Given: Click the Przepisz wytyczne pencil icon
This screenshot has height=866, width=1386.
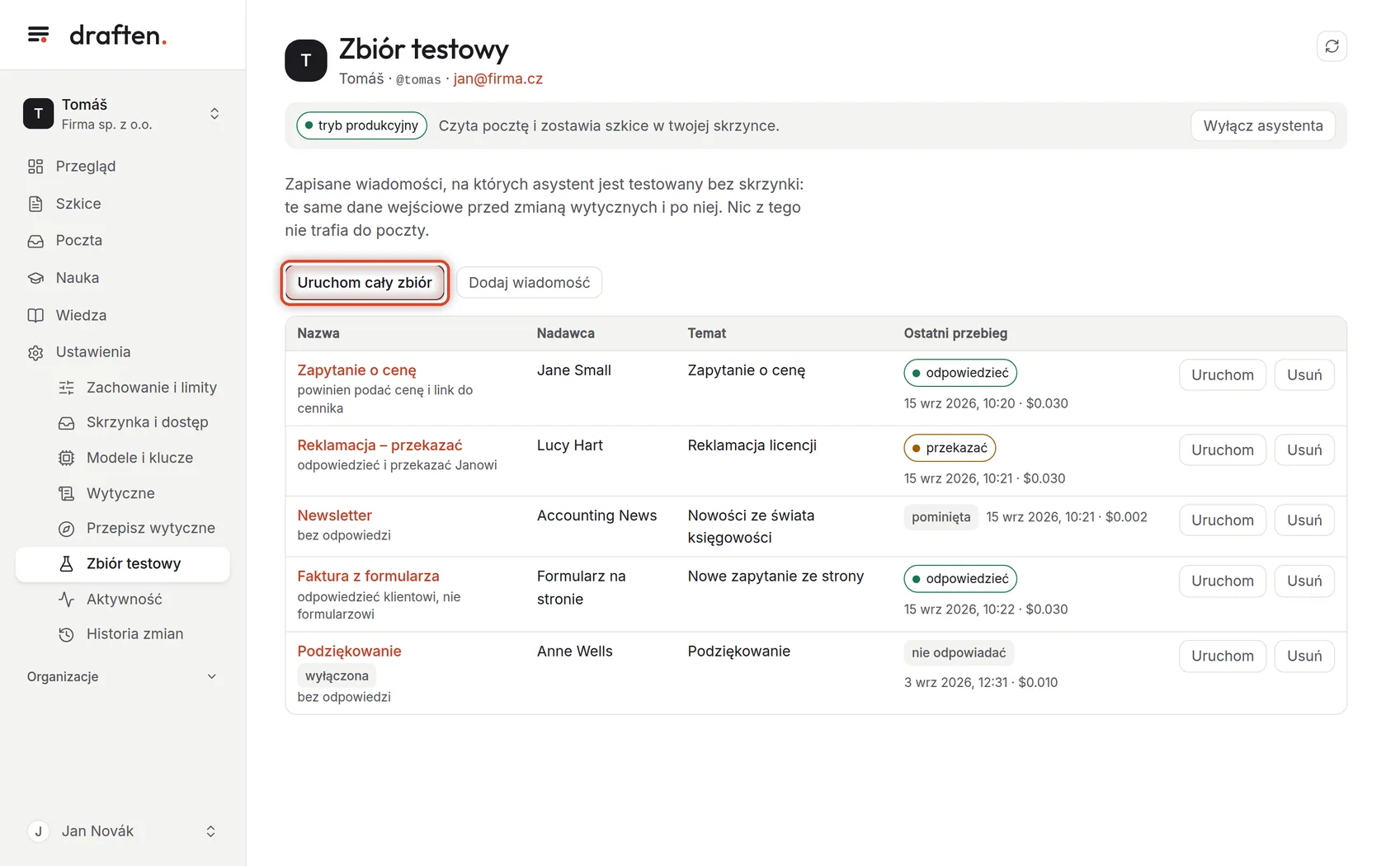Looking at the screenshot, I should [67, 529].
